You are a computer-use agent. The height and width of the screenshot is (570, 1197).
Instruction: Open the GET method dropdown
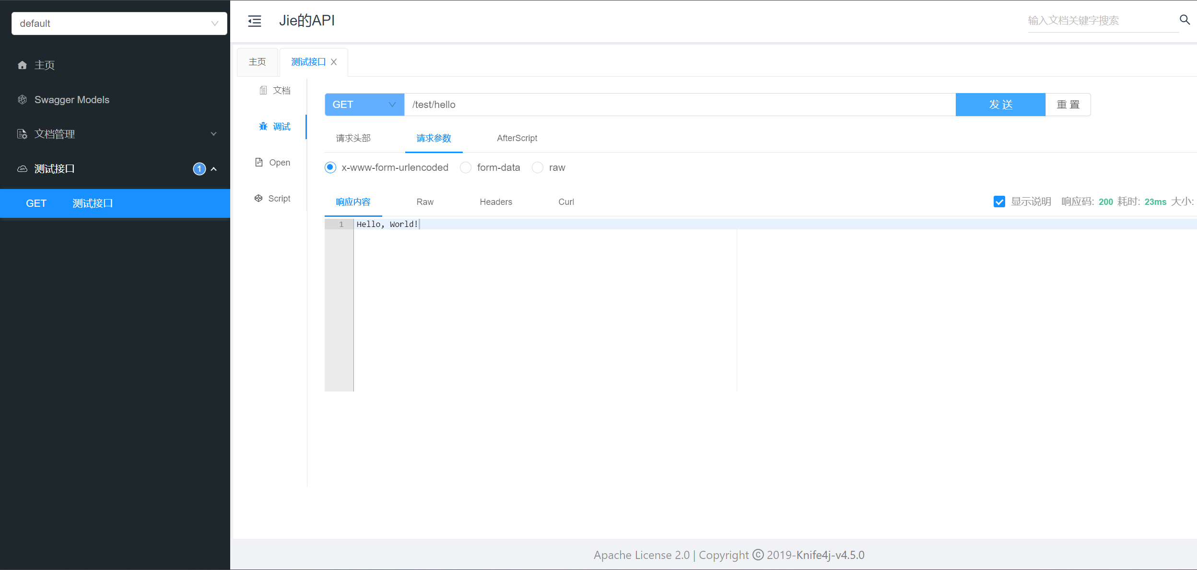(364, 105)
